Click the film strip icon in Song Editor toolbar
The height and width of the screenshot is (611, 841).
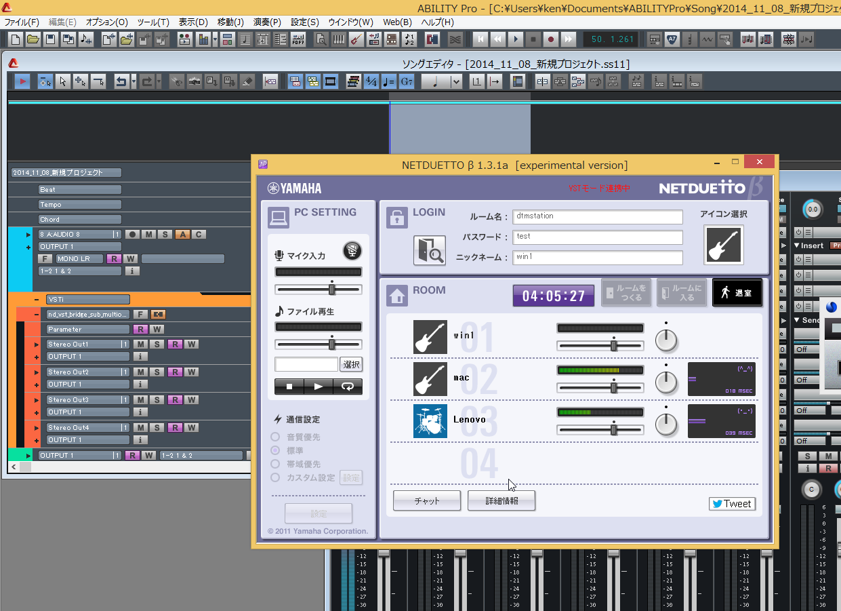pos(331,82)
